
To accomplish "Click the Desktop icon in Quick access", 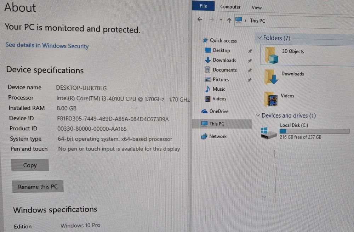I will point(208,50).
